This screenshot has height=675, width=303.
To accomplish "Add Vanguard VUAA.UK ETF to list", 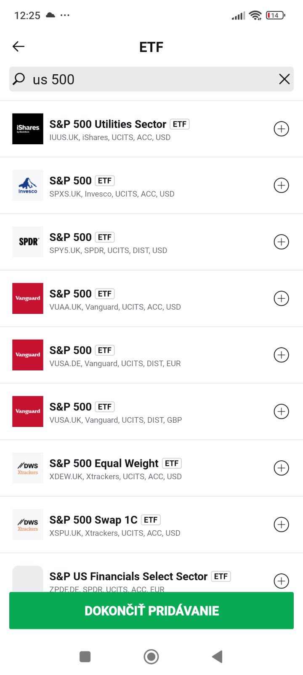I will pos(281,298).
